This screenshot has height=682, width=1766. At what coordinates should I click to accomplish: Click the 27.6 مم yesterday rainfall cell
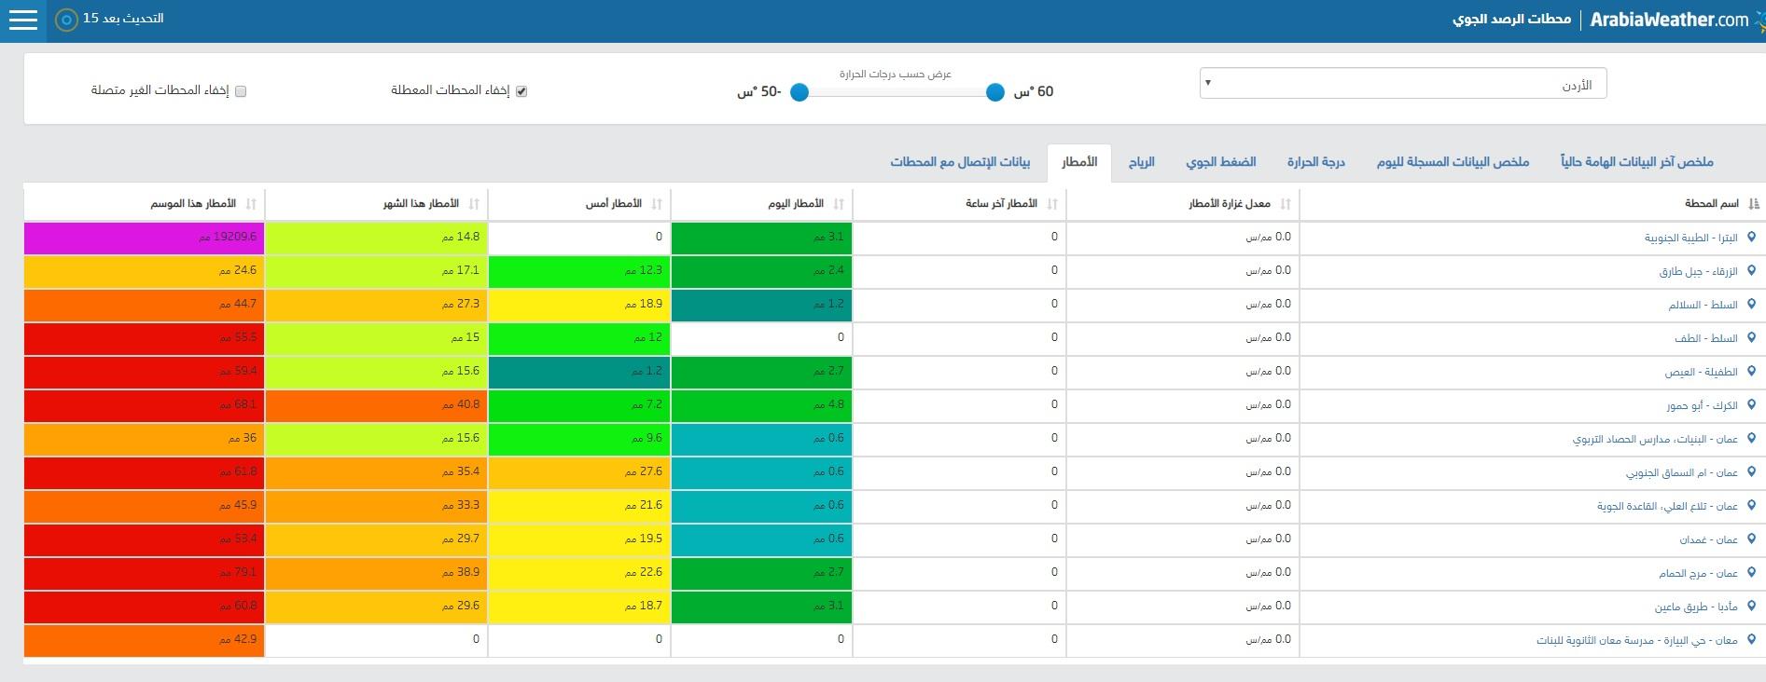(x=578, y=472)
